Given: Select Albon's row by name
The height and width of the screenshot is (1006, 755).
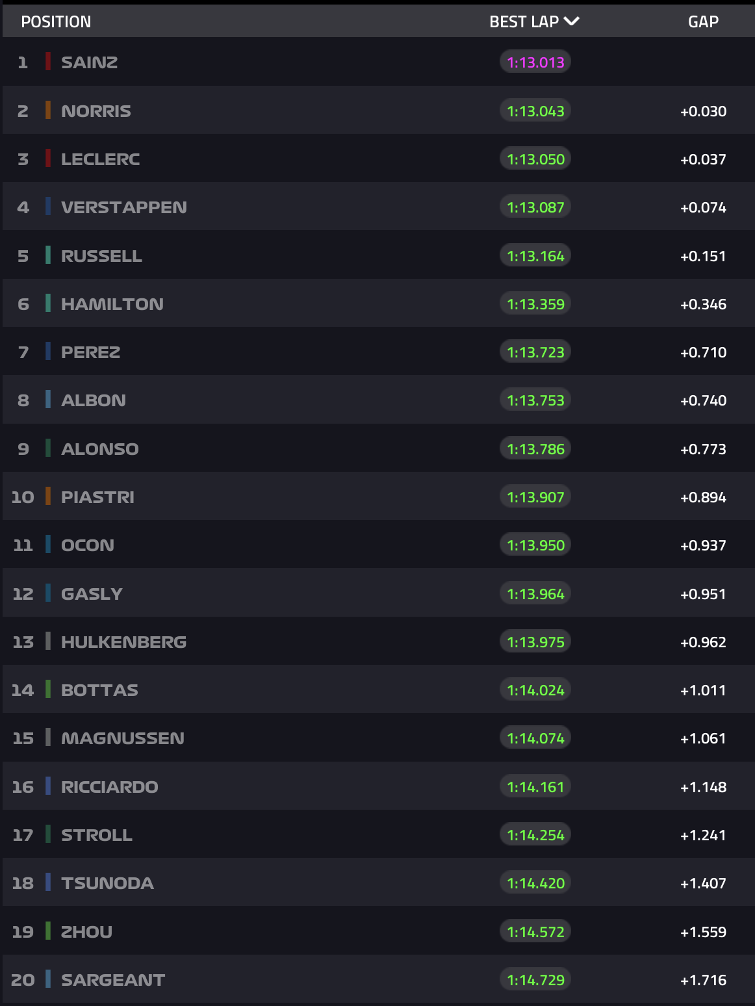Looking at the screenshot, I should tap(94, 400).
